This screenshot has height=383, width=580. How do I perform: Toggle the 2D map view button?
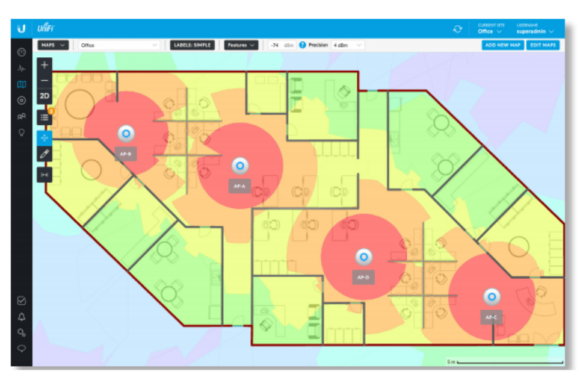(45, 96)
